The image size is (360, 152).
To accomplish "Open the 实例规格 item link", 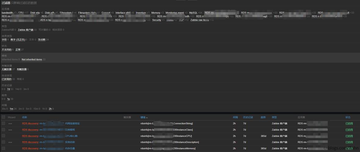I will click(57, 130).
